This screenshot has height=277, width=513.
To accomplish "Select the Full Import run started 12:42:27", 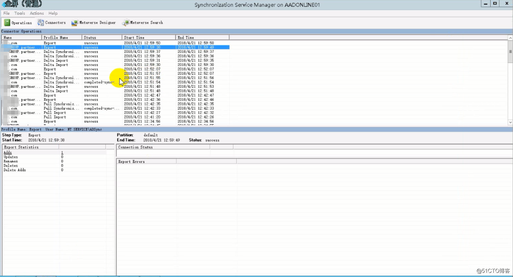I will (115, 113).
